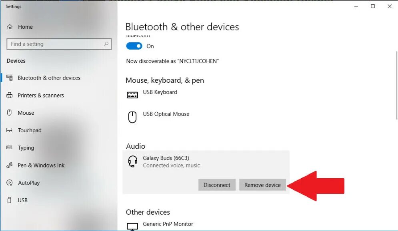Click the USB Optical Mouse device icon
The image size is (398, 231).
click(x=132, y=117)
